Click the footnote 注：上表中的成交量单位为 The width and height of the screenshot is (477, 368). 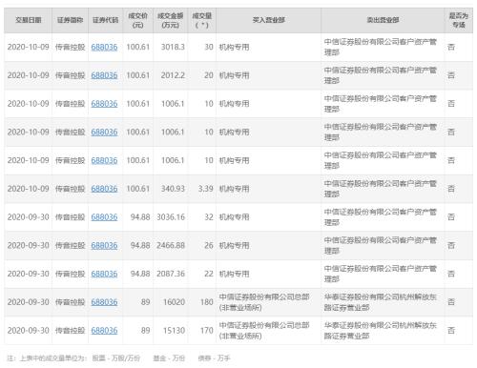(47, 358)
